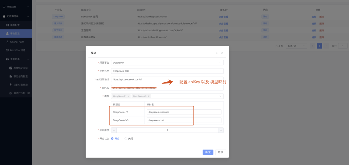Select the 开启 radio button
This screenshot has width=349, height=165.
pos(112,138)
